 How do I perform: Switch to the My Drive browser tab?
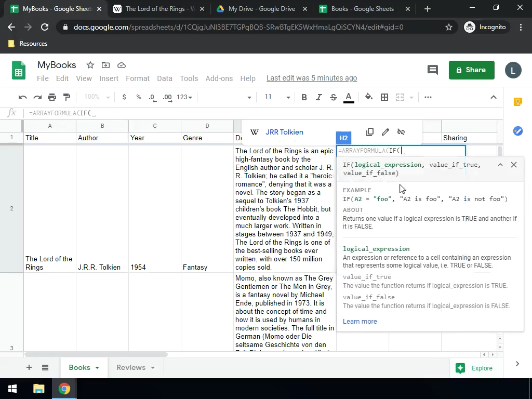(262, 9)
